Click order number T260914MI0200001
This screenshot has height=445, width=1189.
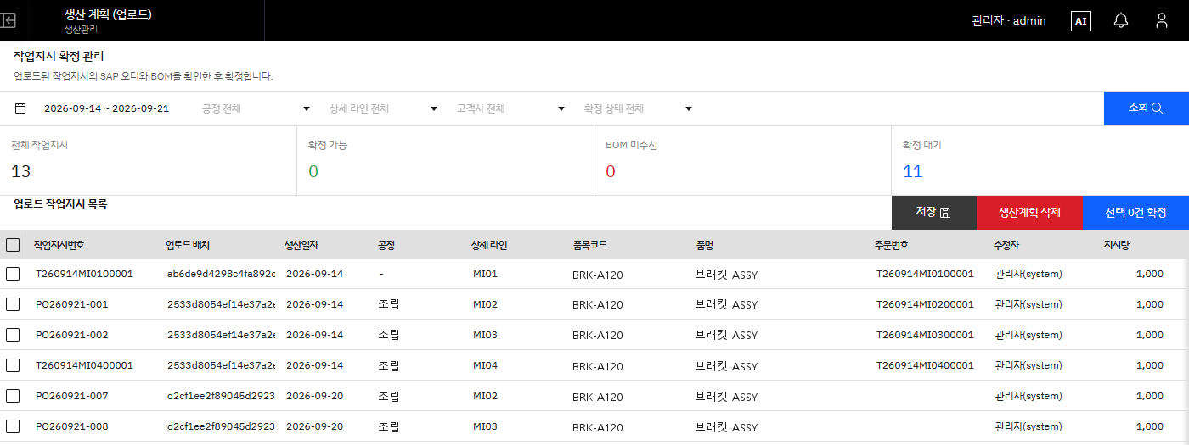pos(925,304)
